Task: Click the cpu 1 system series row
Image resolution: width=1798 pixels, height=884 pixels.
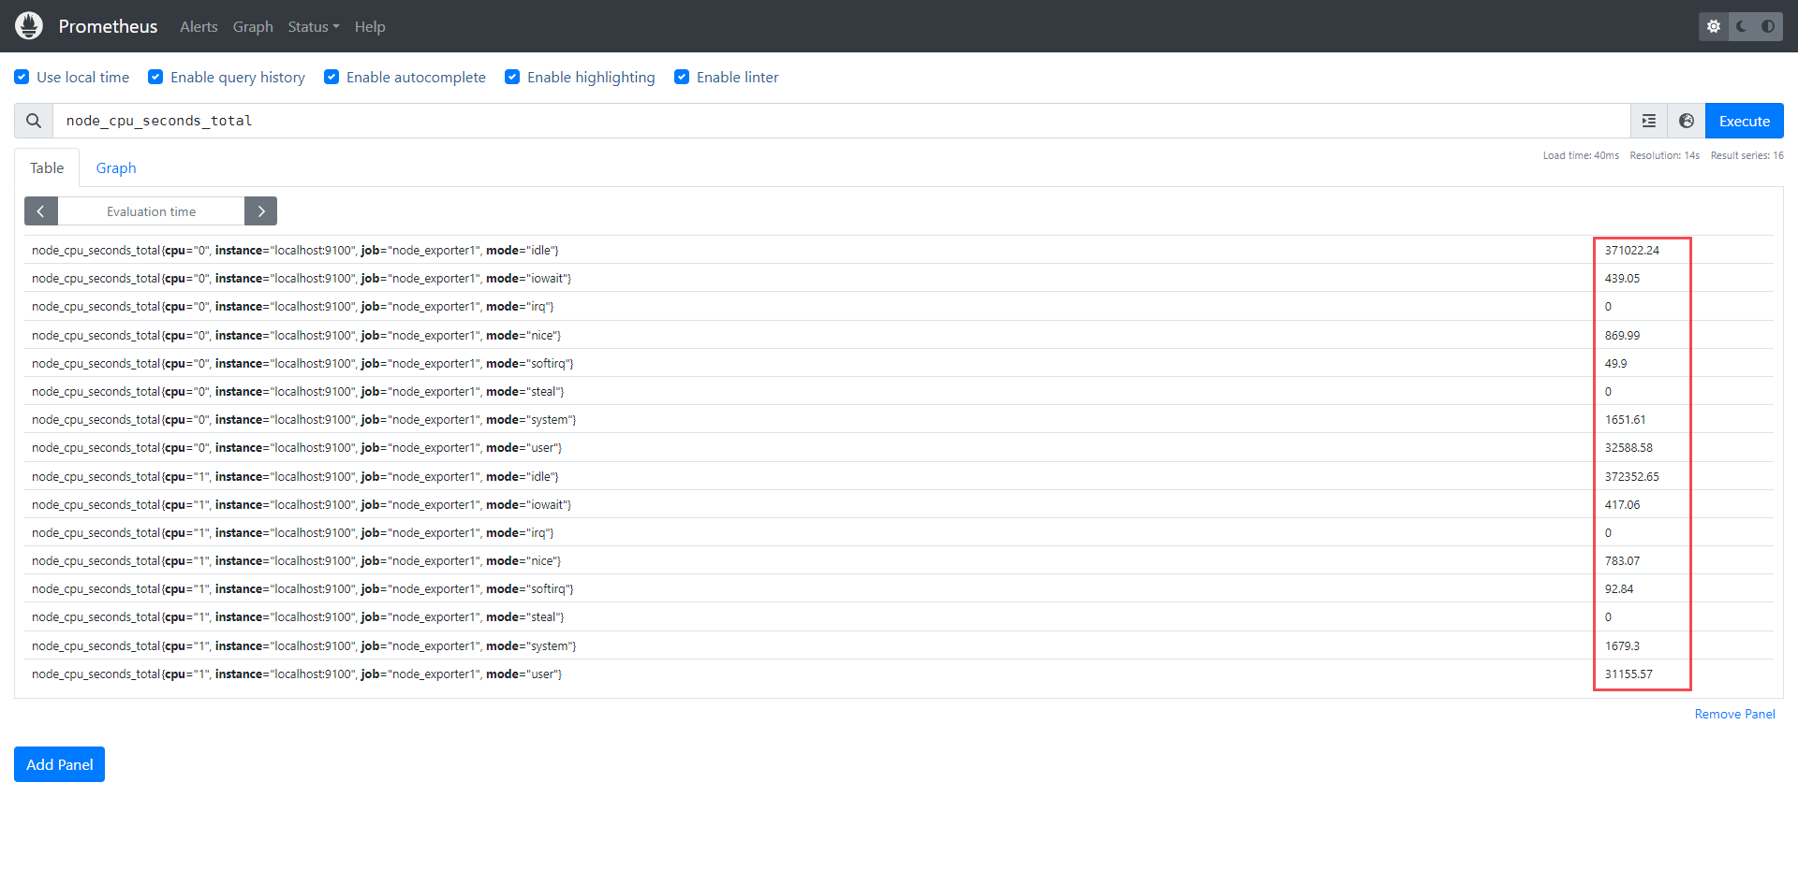Action: (x=899, y=645)
